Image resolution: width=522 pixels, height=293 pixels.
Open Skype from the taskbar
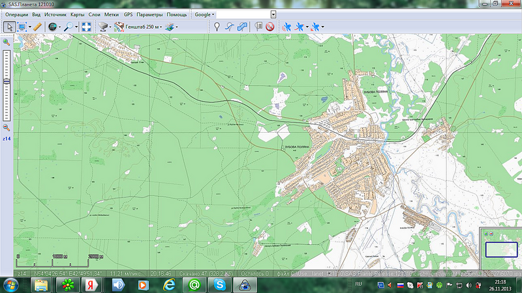click(220, 285)
